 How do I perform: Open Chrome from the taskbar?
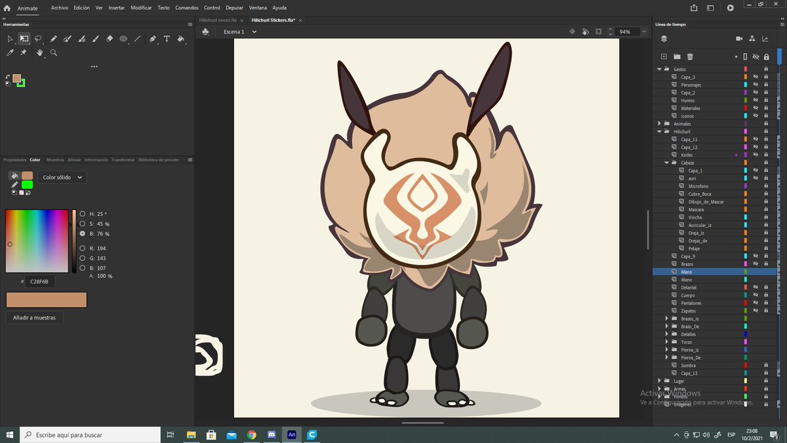251,434
